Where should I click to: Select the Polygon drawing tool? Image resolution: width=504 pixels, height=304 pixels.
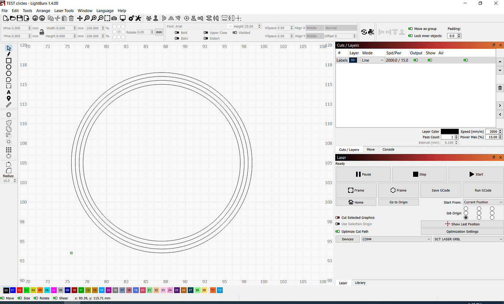point(9,73)
